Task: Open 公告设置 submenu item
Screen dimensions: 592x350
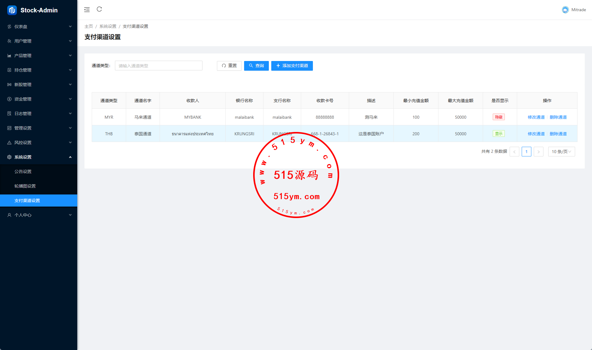Action: 23,172
